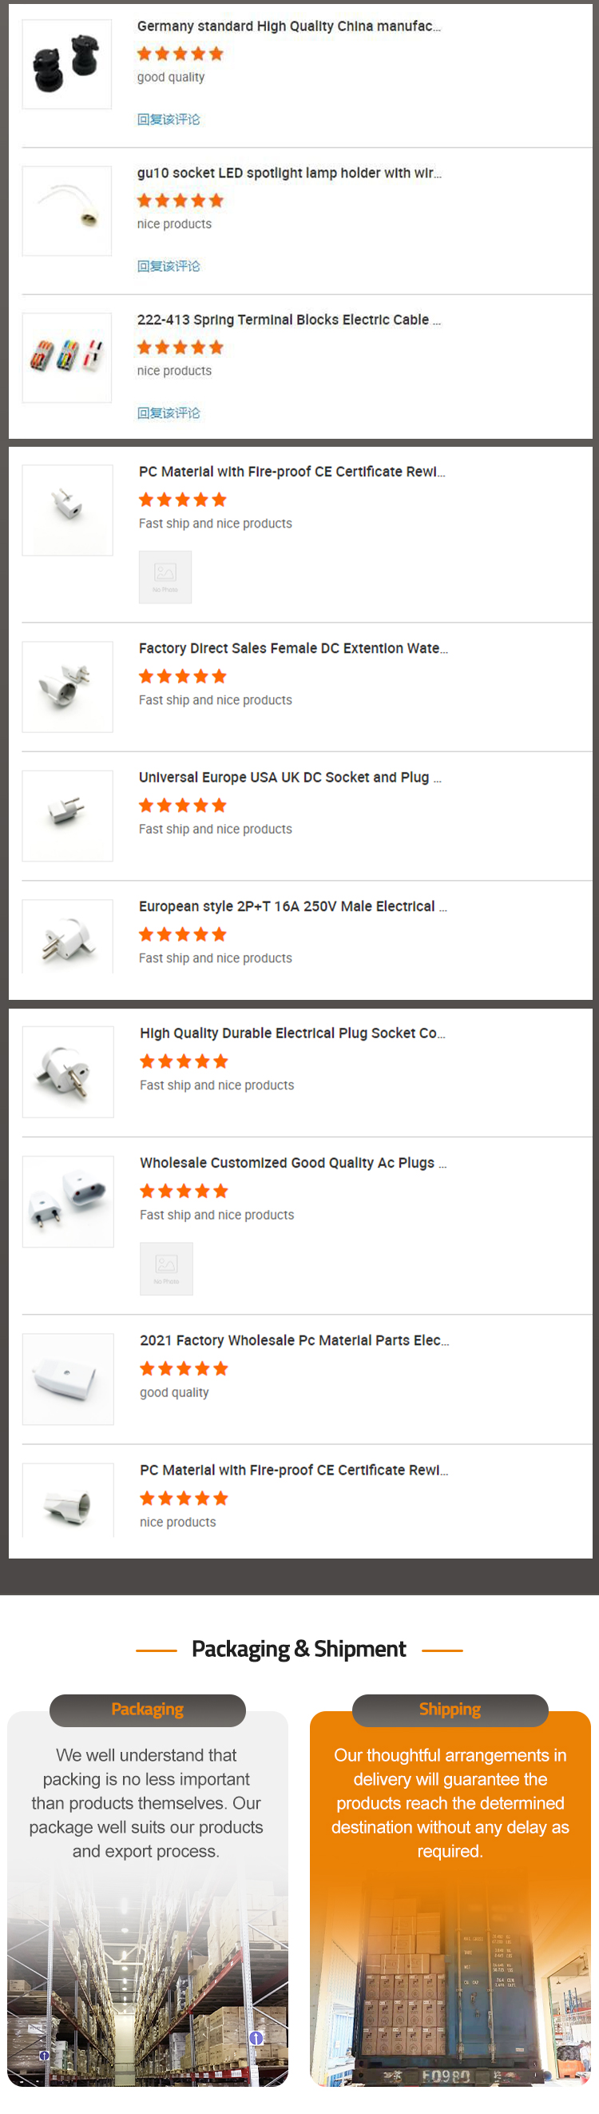Select the Shipping tab label
The height and width of the screenshot is (2114, 599).
tap(450, 1710)
